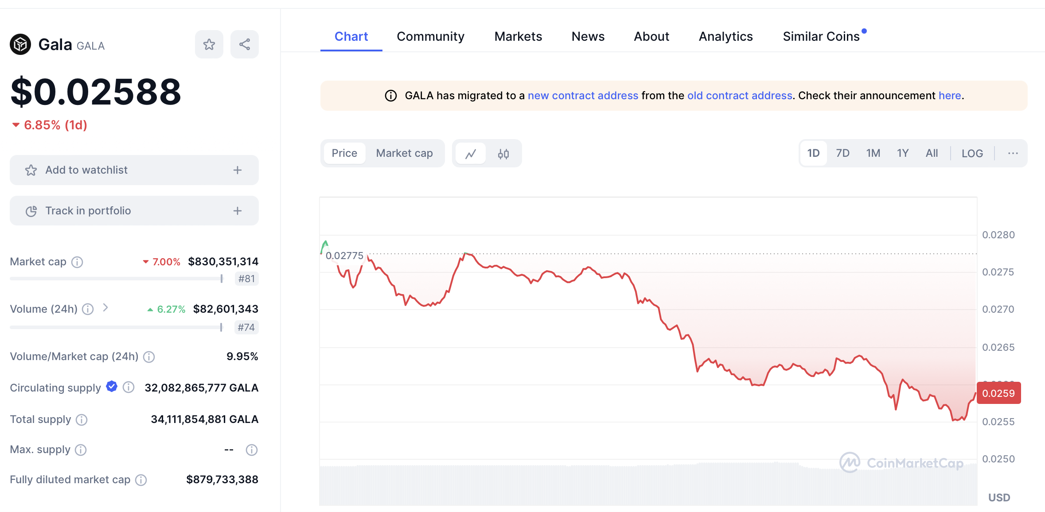Click Market cap info icon
The width and height of the screenshot is (1045, 512).
pyautogui.click(x=77, y=262)
